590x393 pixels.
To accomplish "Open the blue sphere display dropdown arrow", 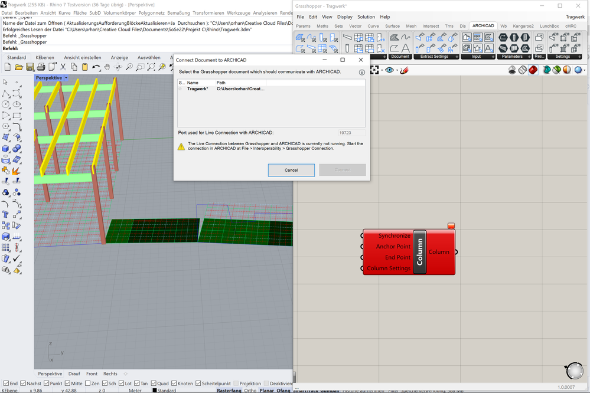I will 585,70.
